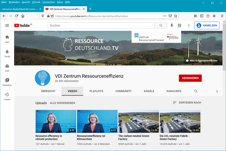Click thumbnail of video with 5039 Aufrufe
The height and width of the screenshot is (151, 226).
(139, 121)
